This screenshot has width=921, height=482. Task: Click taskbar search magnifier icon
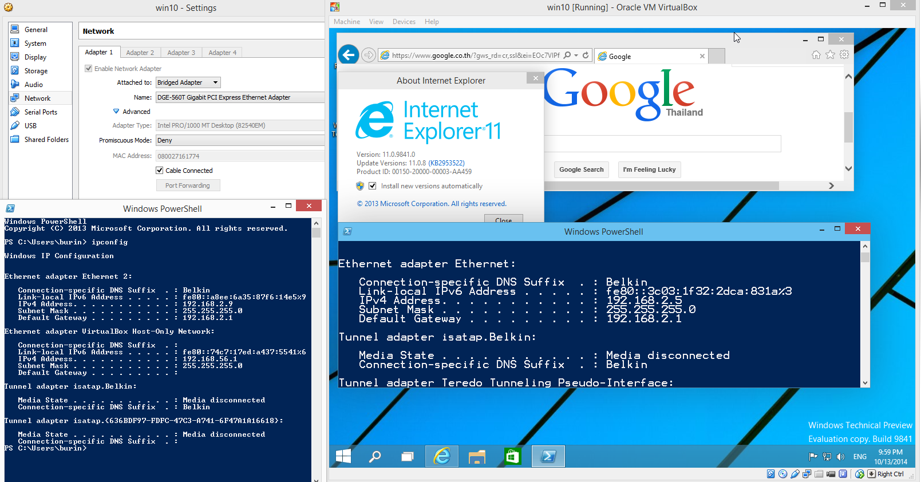click(375, 456)
